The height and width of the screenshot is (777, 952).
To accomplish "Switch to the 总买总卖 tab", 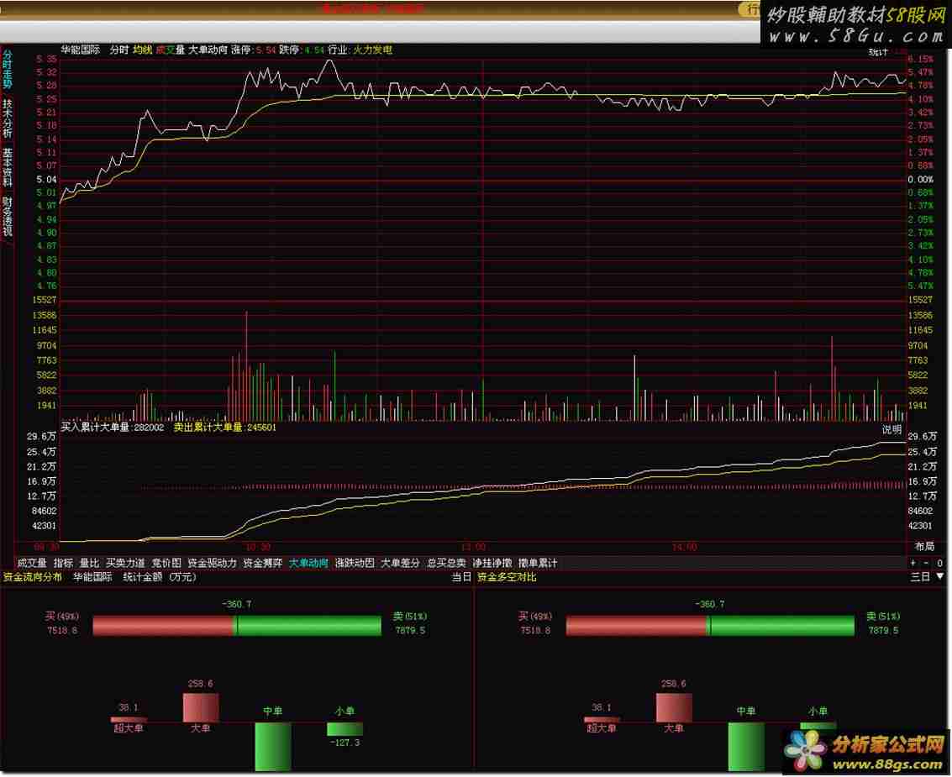I will tap(446, 563).
